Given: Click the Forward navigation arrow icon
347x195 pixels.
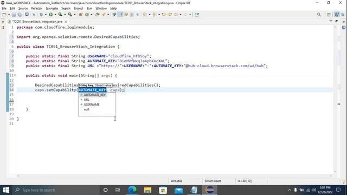Looking at the screenshot, I should click(x=185, y=15).
